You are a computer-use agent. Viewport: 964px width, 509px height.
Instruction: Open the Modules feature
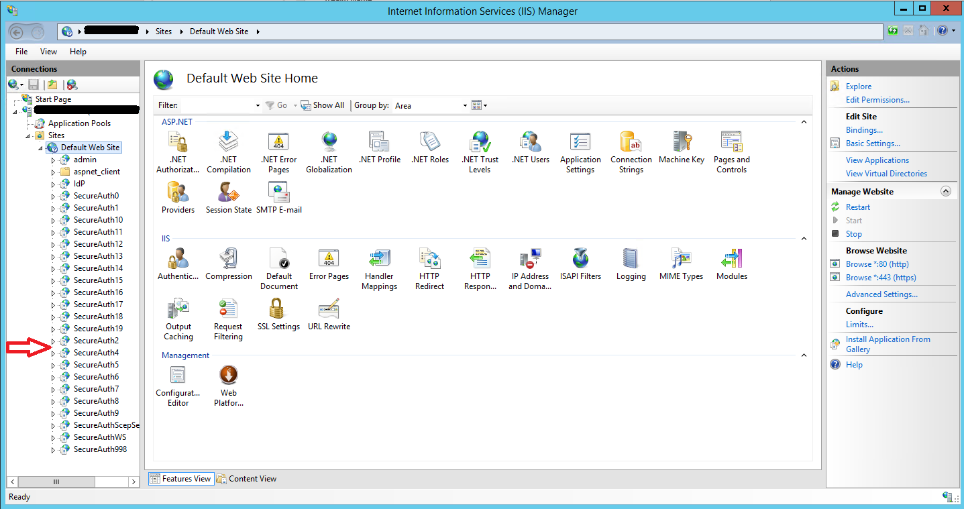pyautogui.click(x=731, y=264)
